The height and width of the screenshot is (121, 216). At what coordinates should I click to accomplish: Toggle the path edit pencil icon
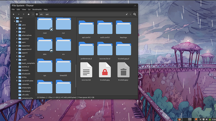127,14
